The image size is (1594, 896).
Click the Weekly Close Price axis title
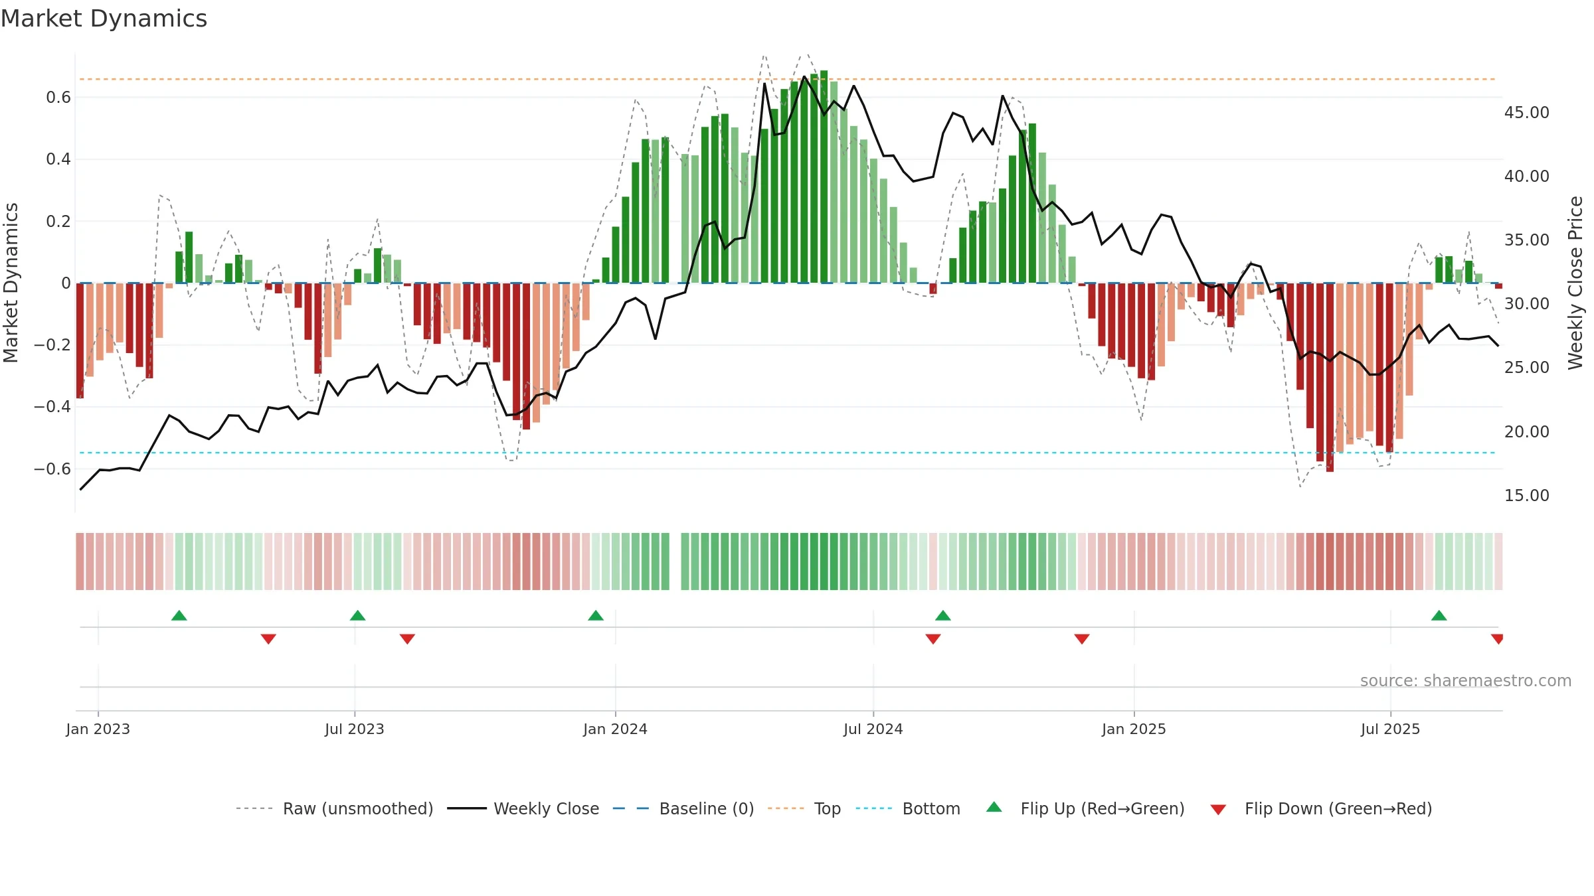1576,283
